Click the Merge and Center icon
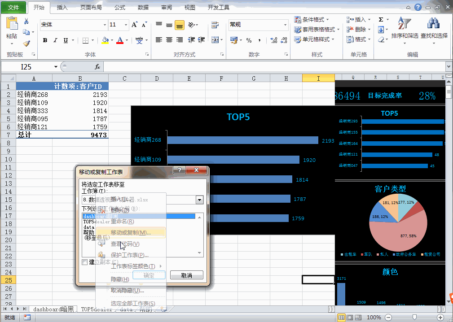Viewport: 453px width, 322px height. point(215,39)
